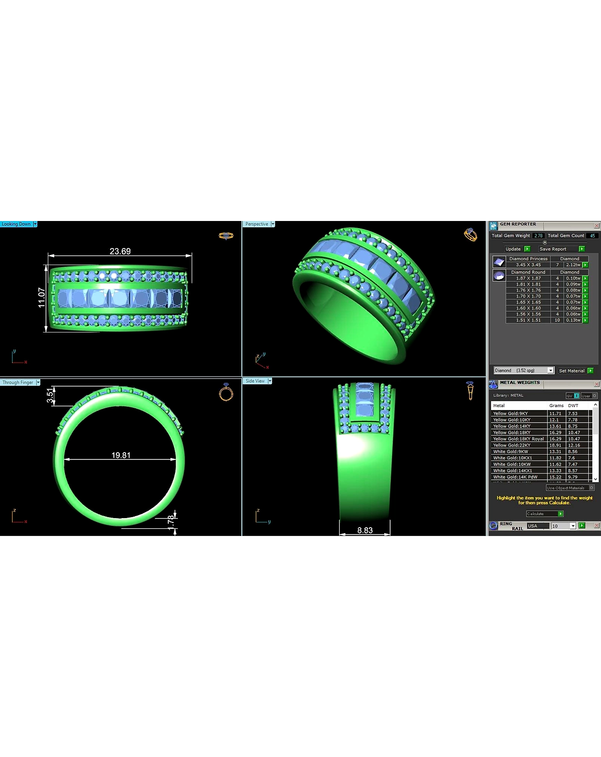Toggle the GV library switch
601x757 pixels.
point(572,396)
